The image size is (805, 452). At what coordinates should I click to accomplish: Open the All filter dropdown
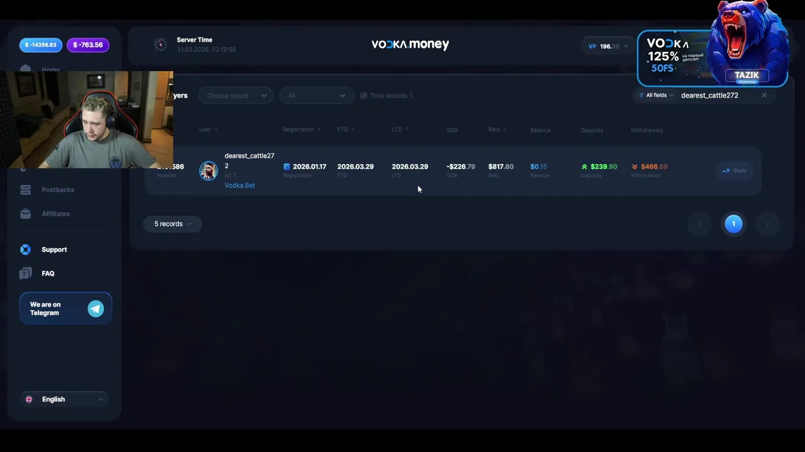(316, 95)
